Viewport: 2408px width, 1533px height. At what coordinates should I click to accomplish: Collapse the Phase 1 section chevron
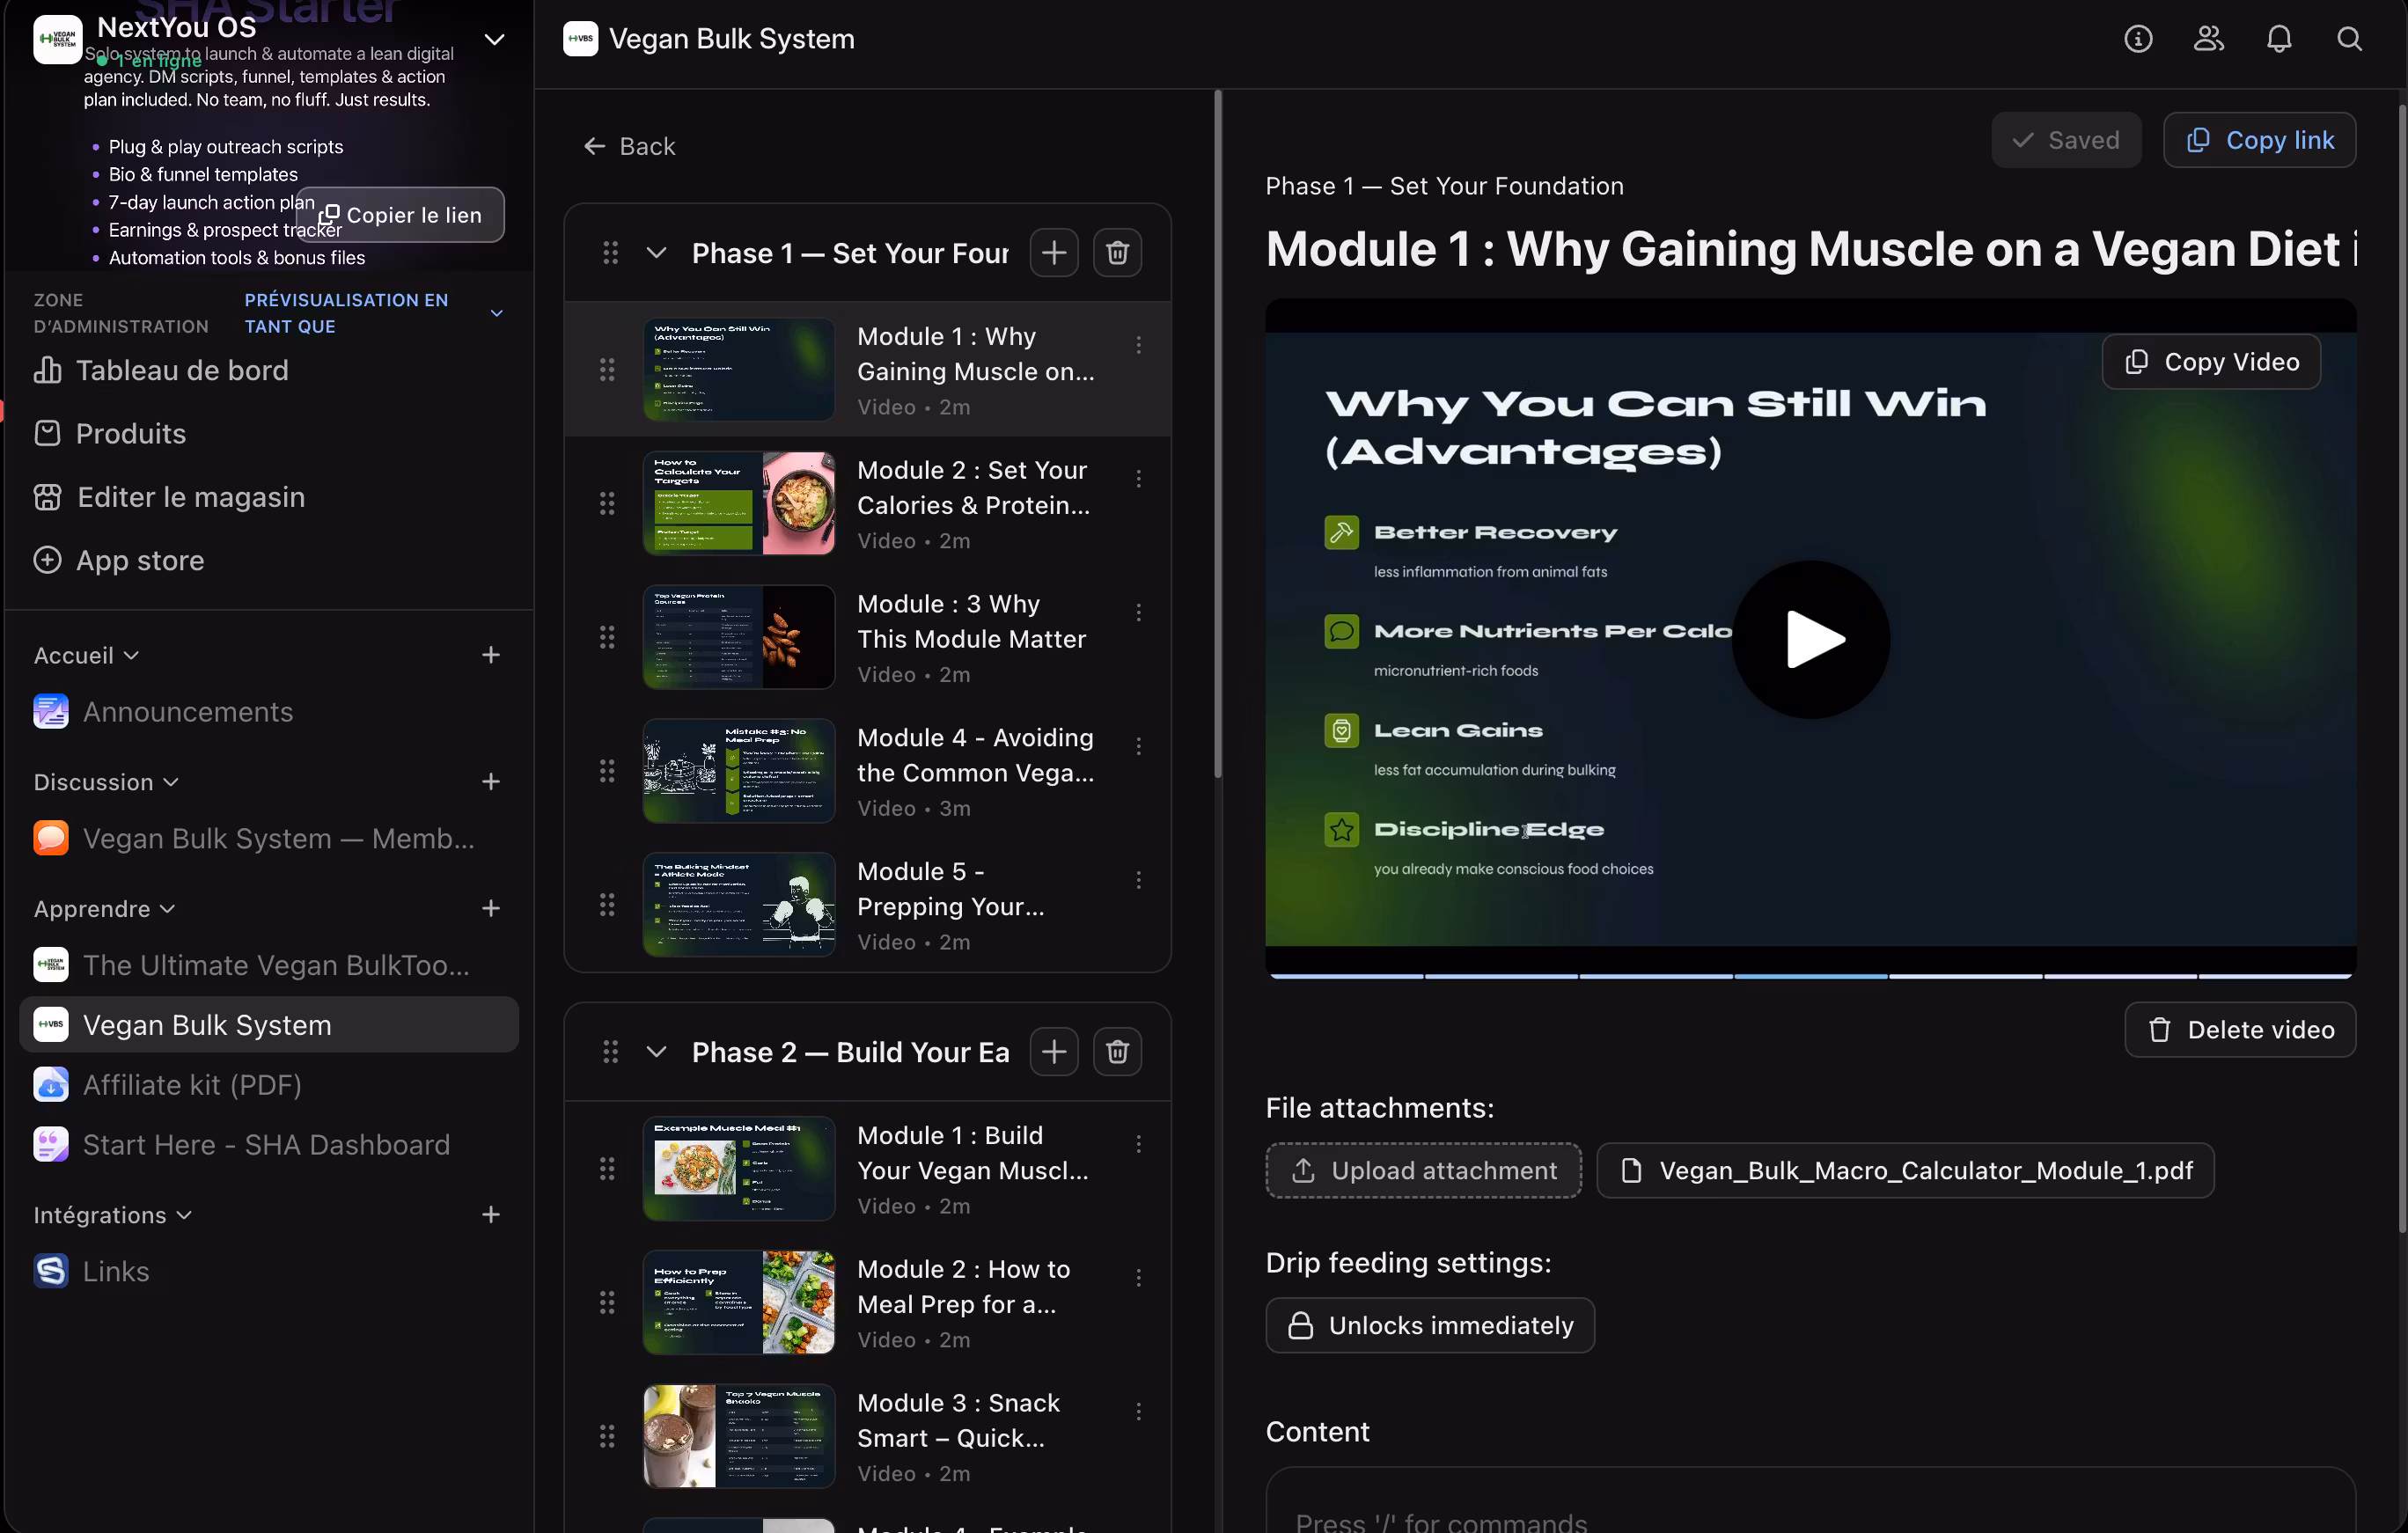pyautogui.click(x=656, y=253)
